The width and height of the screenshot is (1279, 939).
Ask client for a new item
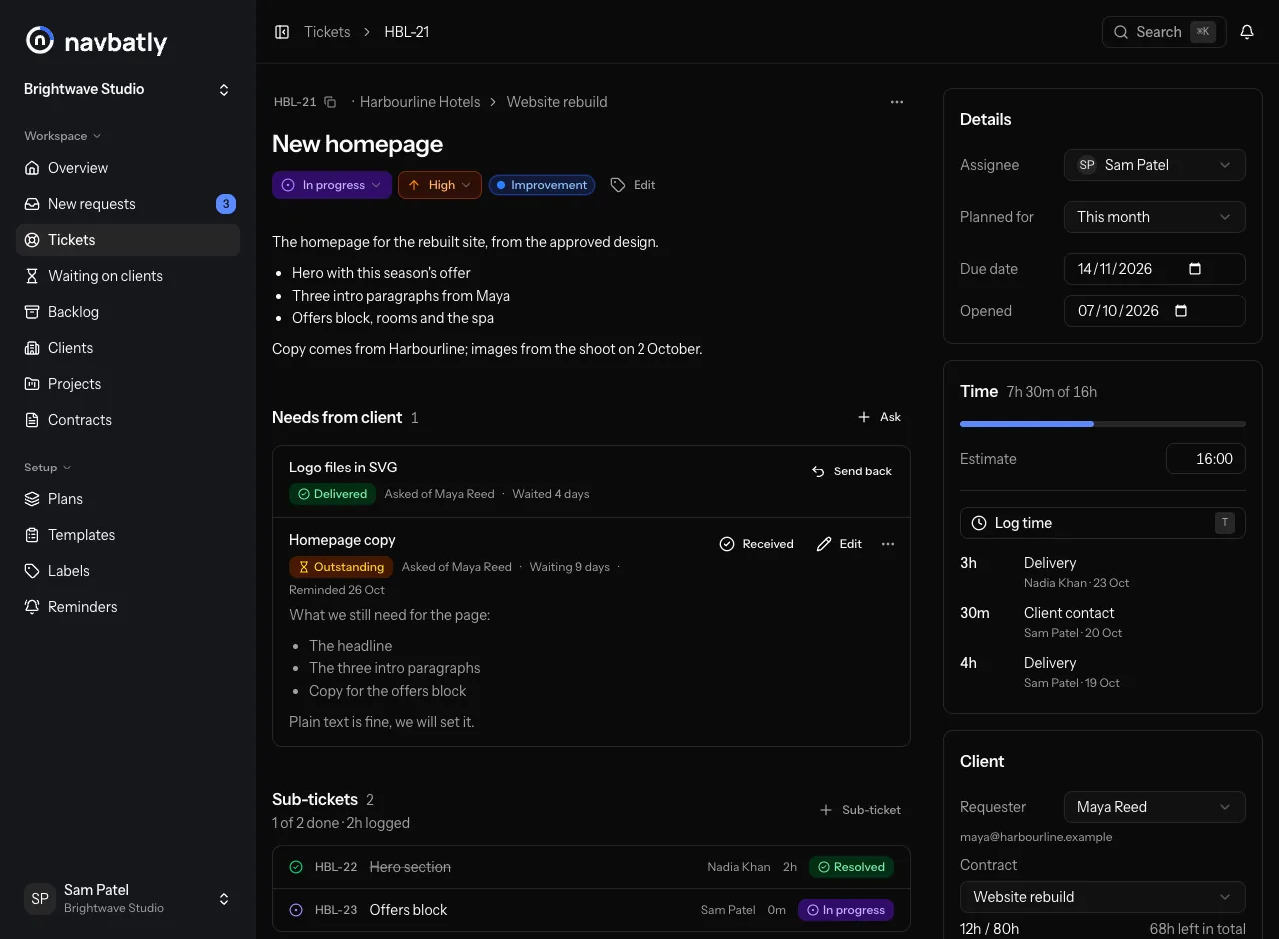click(879, 417)
